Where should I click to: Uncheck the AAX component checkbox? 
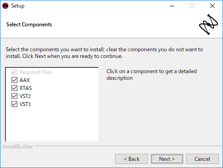14,80
